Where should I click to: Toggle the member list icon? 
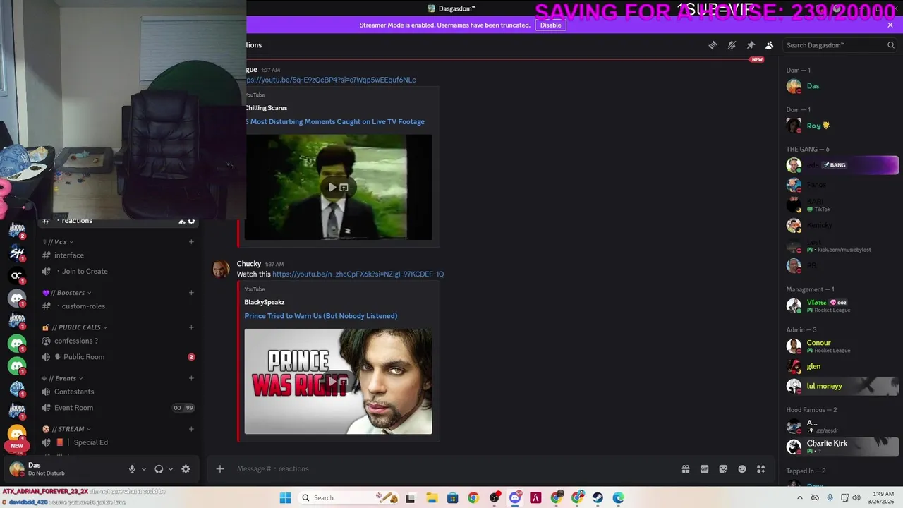[770, 45]
